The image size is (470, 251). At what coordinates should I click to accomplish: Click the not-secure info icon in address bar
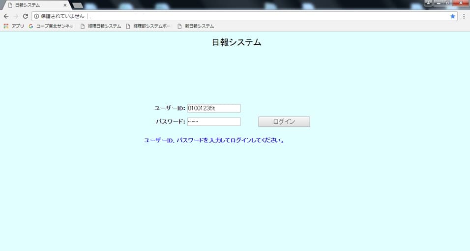pos(36,16)
